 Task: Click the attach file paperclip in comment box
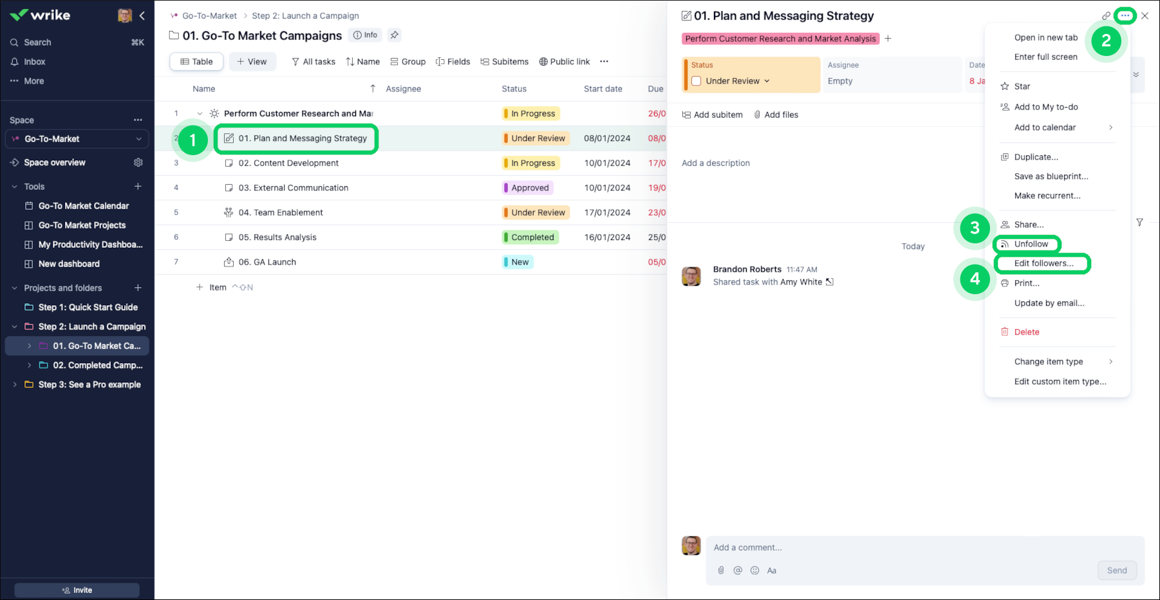pyautogui.click(x=721, y=570)
